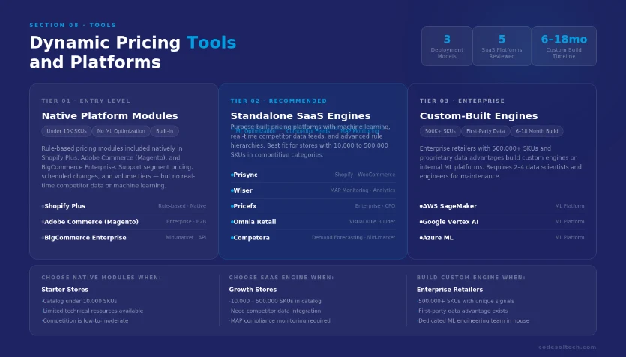Click the 'Rule-based · Native' descriptor
Image resolution: width=626 pixels, height=357 pixels.
[182, 206]
